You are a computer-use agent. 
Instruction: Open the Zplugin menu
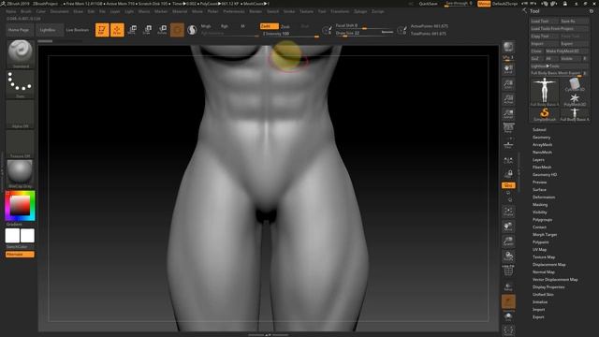360,11
